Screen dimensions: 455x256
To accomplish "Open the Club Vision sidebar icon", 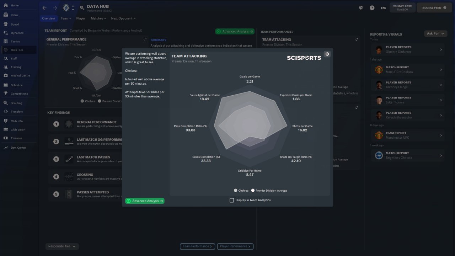I will [6, 129].
